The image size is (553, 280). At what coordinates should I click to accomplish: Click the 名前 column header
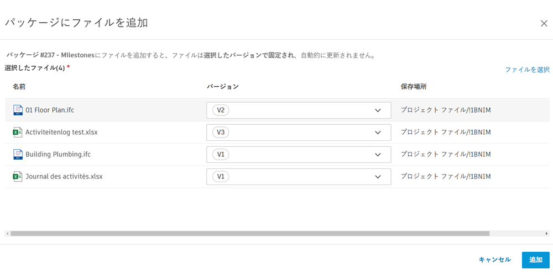(x=19, y=87)
